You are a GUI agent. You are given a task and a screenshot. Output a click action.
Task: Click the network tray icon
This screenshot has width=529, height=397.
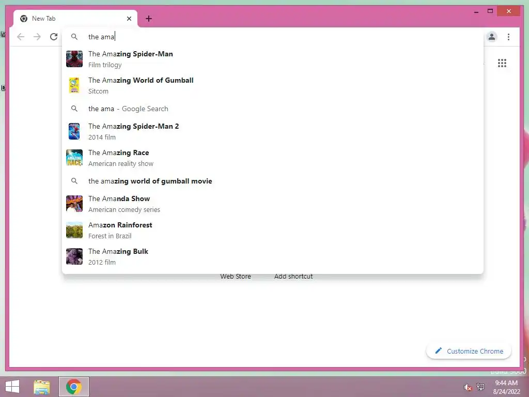point(480,387)
